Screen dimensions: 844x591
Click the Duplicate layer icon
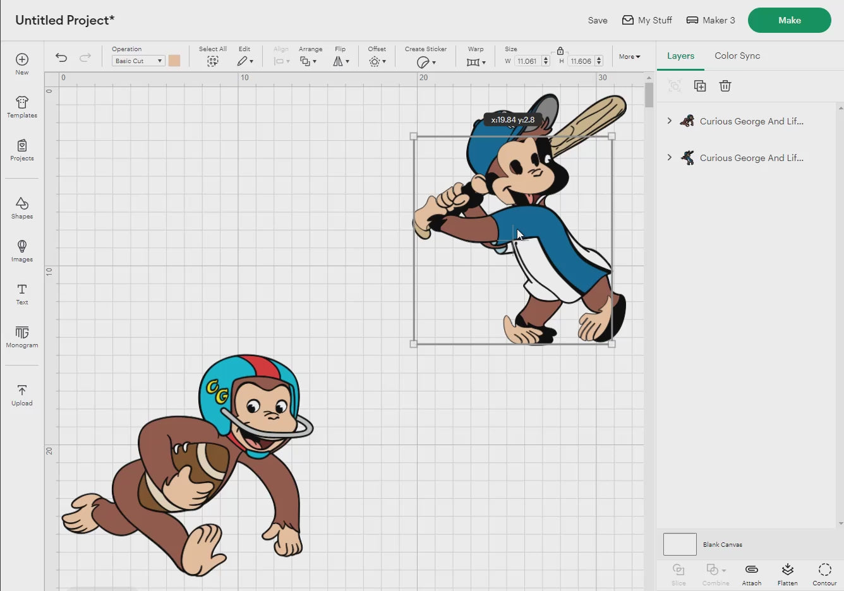pyautogui.click(x=700, y=86)
